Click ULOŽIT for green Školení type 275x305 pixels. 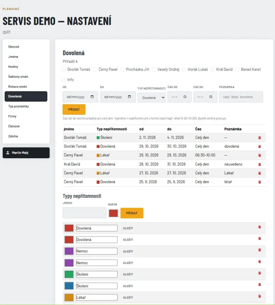coord(128,274)
